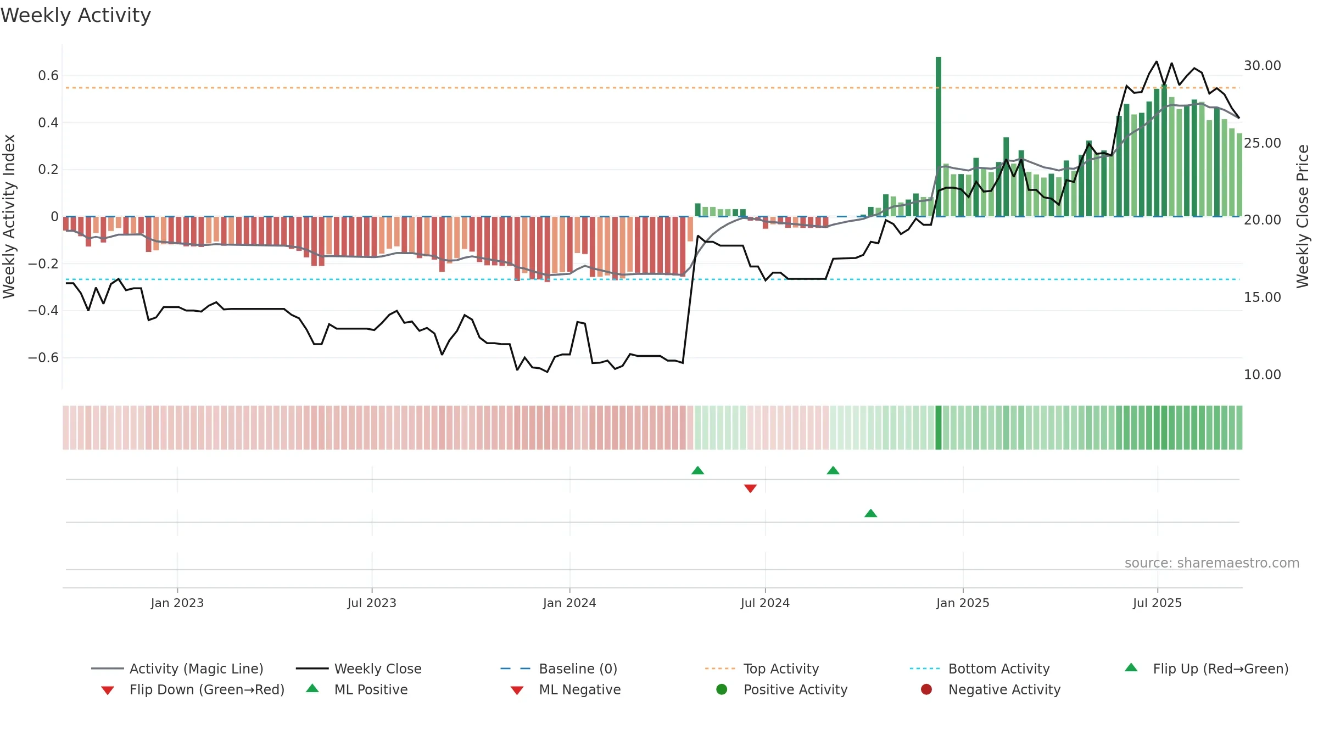This screenshot has width=1318, height=741.
Task: Click the Jul 2025 axis label
Action: click(x=1157, y=603)
